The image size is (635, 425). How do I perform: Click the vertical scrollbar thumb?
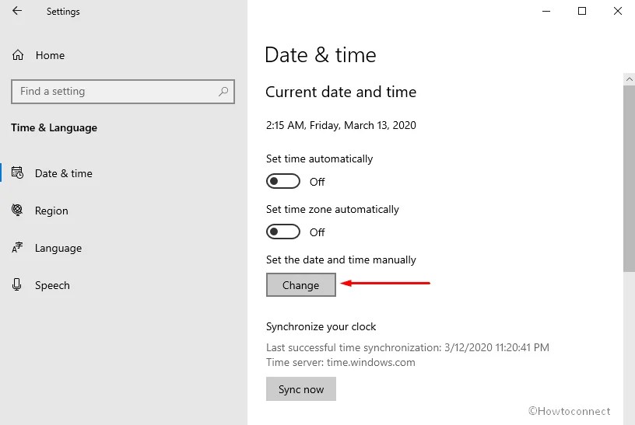(x=629, y=179)
